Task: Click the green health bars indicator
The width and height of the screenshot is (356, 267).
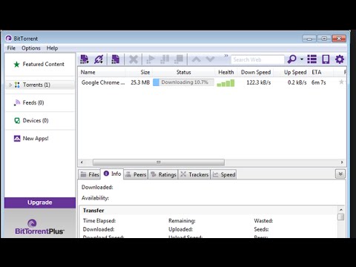Action: (225, 83)
